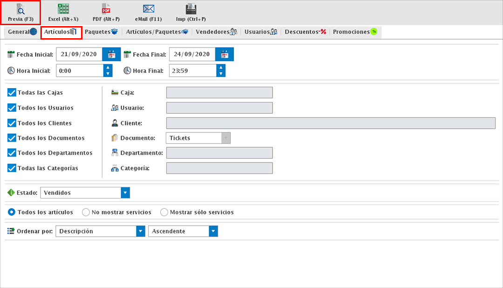The width and height of the screenshot is (503, 288).
Task: Switch to the Paquetes tab
Action: coord(103,32)
